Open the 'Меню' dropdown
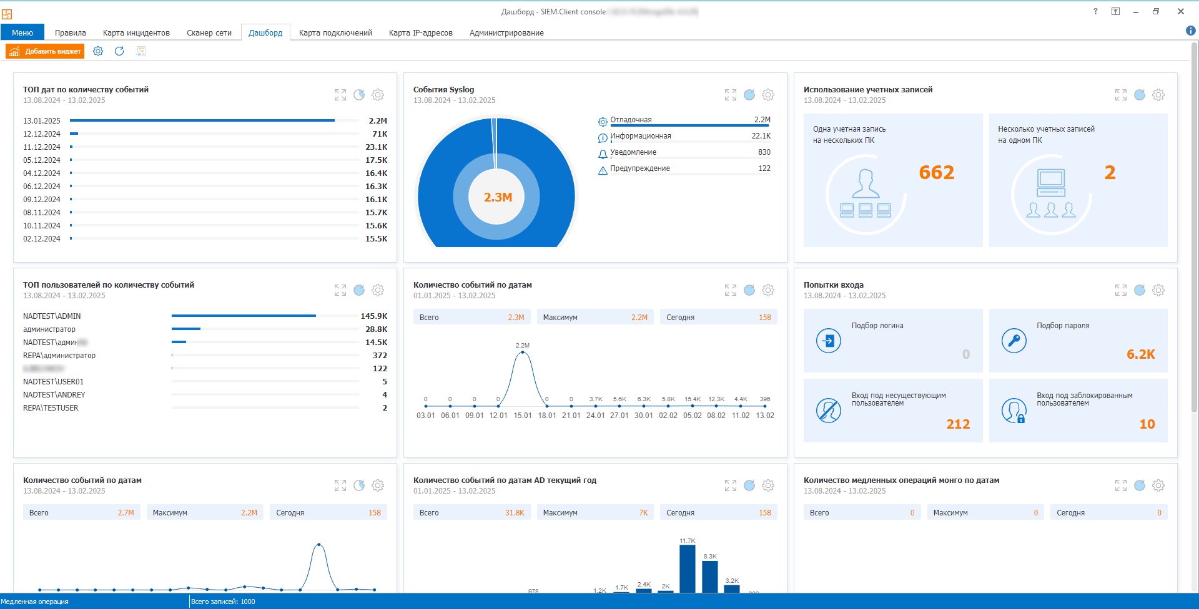Viewport: 1199px width, 609px height. 22,32
